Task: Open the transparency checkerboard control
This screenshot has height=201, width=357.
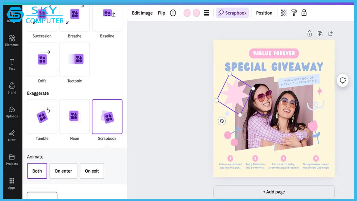Action: click(x=284, y=13)
